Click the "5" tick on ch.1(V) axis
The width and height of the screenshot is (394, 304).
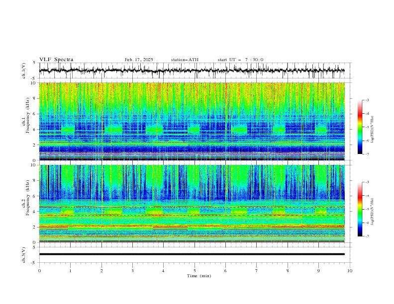pos(34,63)
